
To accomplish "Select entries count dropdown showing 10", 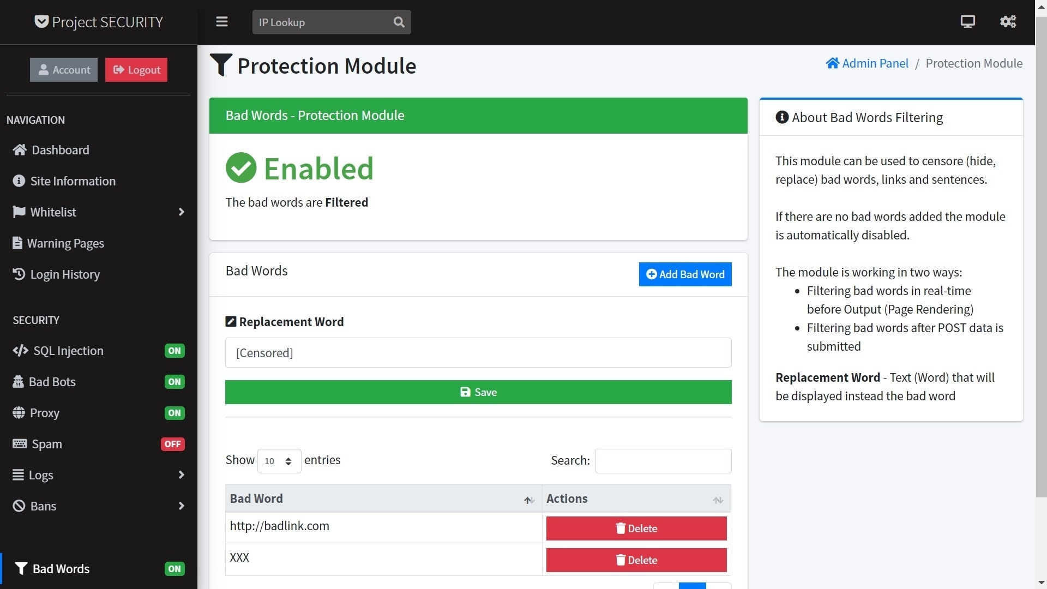I will pyautogui.click(x=278, y=460).
